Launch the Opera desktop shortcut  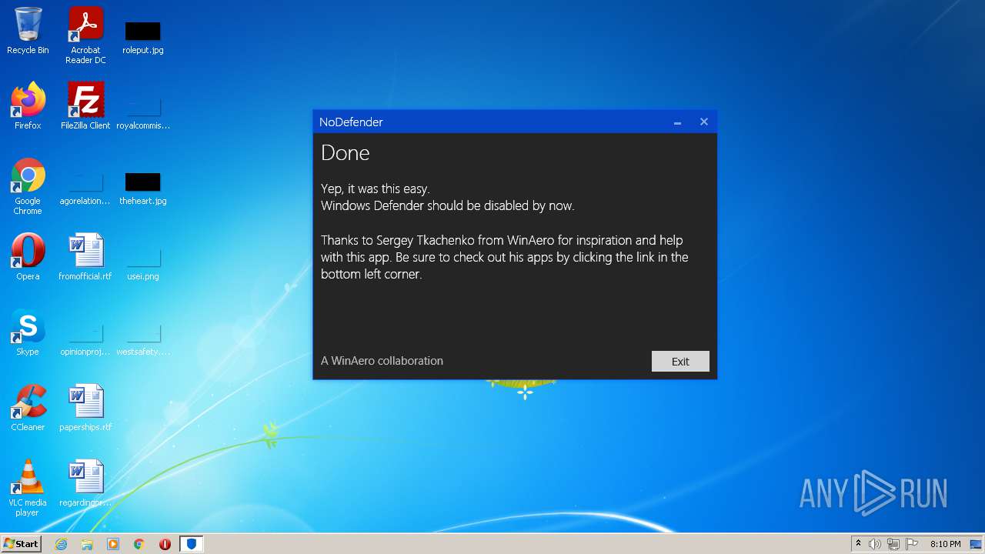click(x=28, y=257)
